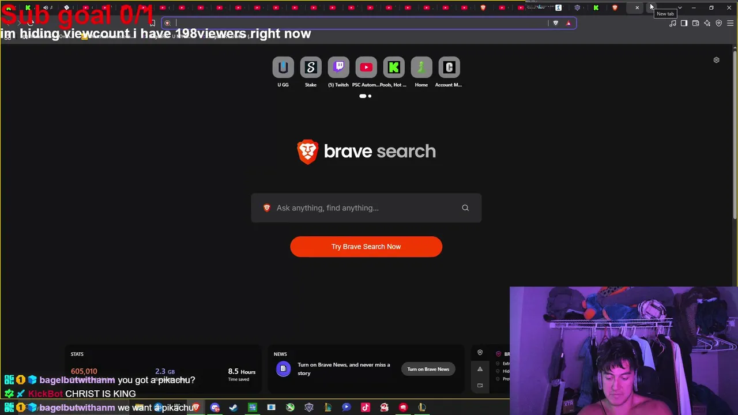This screenshot has height=415, width=738.
Task: Bookmark this page with the bookmark icon
Action: pyautogui.click(x=152, y=23)
